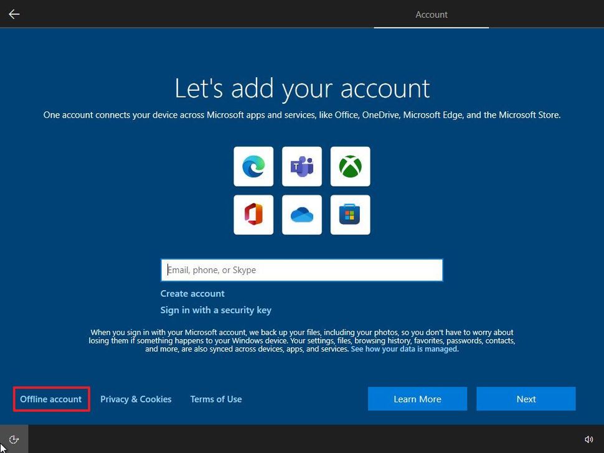Click the volume icon
Screen dimensions: 604x453
click(x=589, y=439)
